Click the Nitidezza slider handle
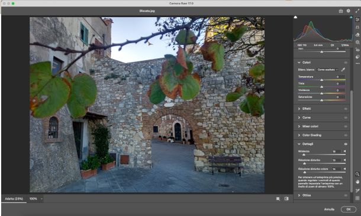361x216 pixels. point(304,155)
